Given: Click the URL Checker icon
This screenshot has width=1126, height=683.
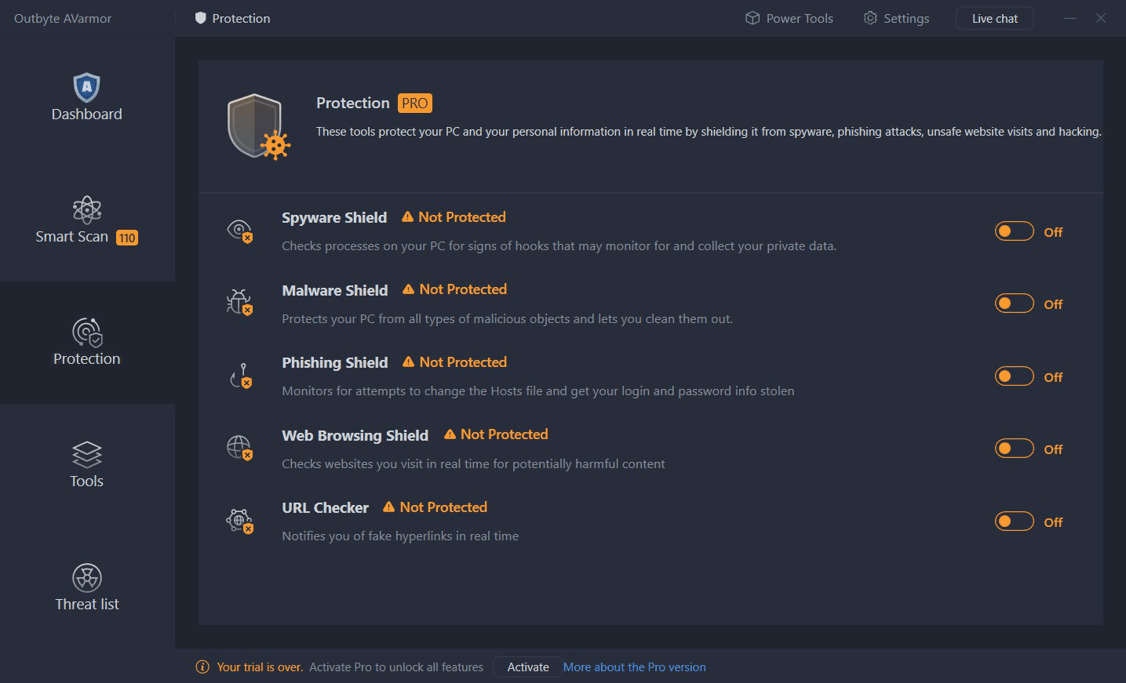Looking at the screenshot, I should pyautogui.click(x=239, y=521).
